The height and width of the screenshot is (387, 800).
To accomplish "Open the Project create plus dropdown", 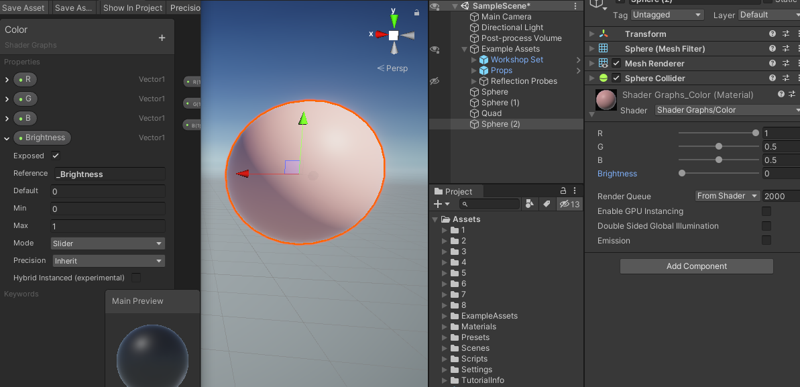I will (x=441, y=204).
